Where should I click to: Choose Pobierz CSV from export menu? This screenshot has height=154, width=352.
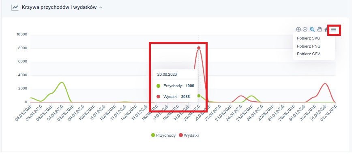click(308, 54)
